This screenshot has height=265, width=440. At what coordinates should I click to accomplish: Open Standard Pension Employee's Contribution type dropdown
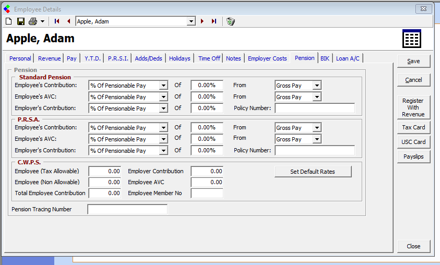163,86
